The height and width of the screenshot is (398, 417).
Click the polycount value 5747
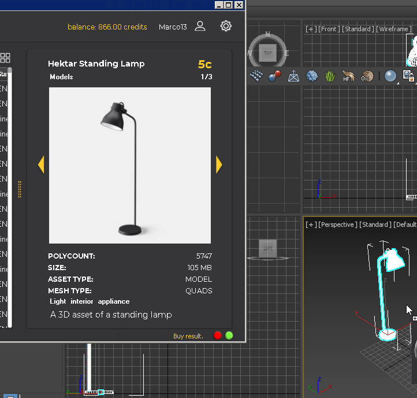coord(204,256)
